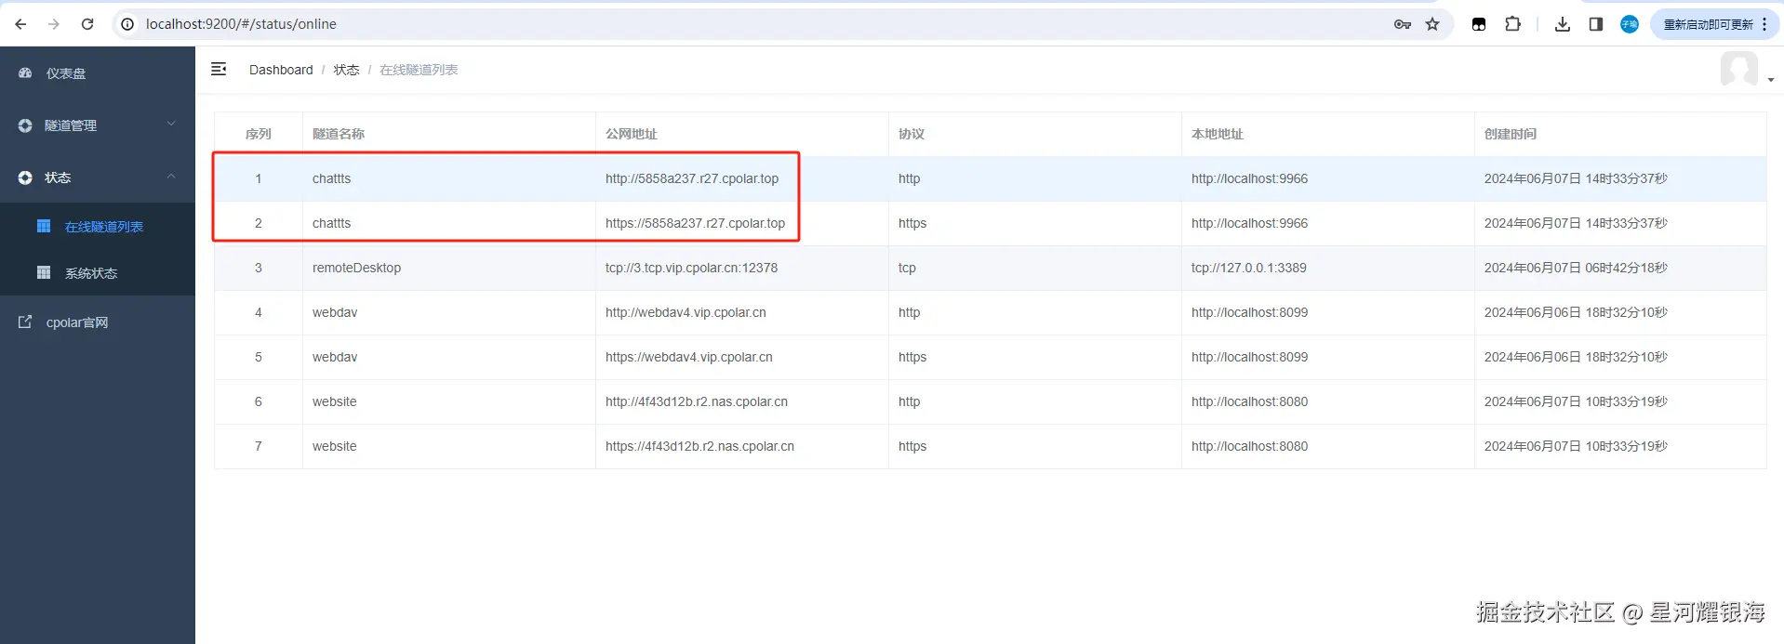Toggle the browser side panel icon
The height and width of the screenshot is (644, 1784).
pyautogui.click(x=1596, y=24)
